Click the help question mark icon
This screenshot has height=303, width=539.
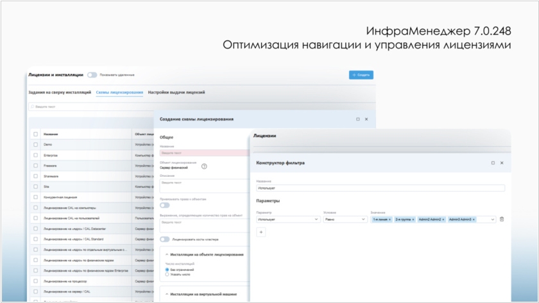click(x=204, y=166)
